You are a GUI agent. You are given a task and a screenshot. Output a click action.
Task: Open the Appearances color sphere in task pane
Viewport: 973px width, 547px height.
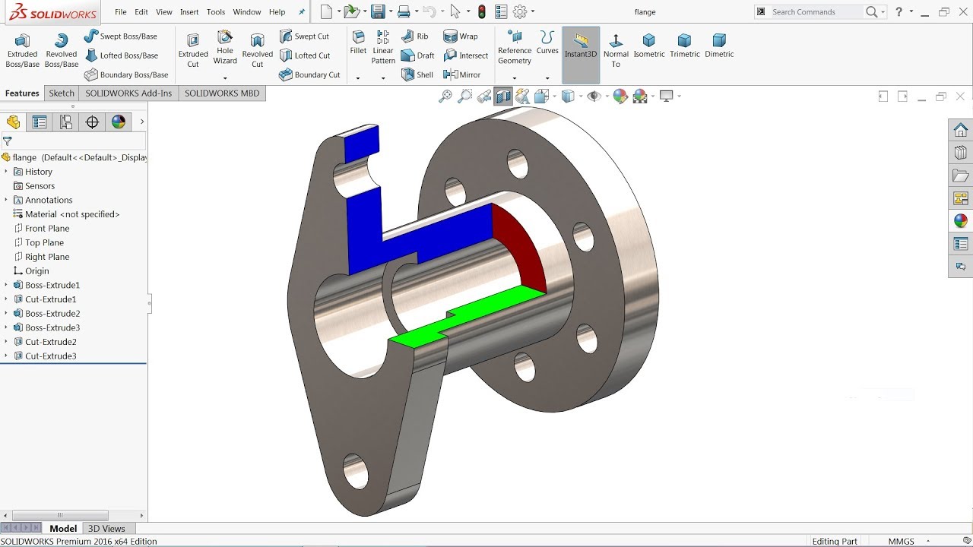(961, 221)
